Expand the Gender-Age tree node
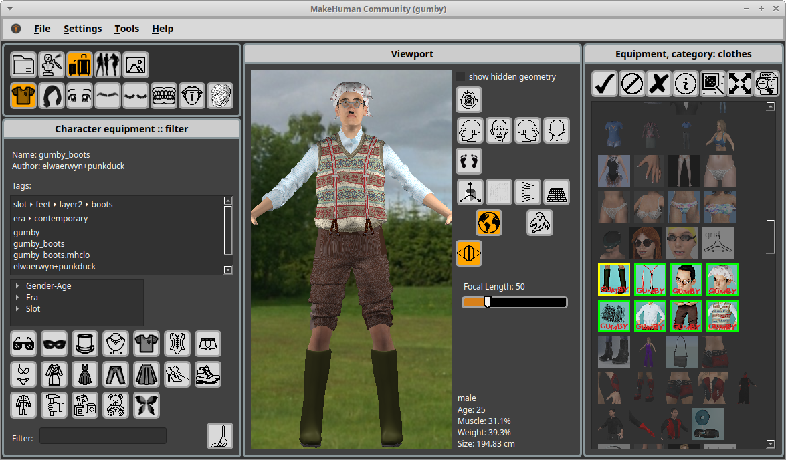786x460 pixels. [18, 286]
